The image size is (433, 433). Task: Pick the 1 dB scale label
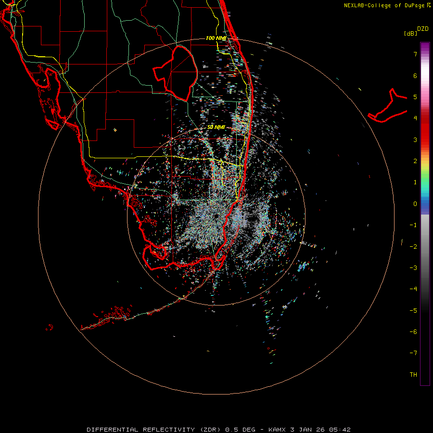(x=415, y=182)
